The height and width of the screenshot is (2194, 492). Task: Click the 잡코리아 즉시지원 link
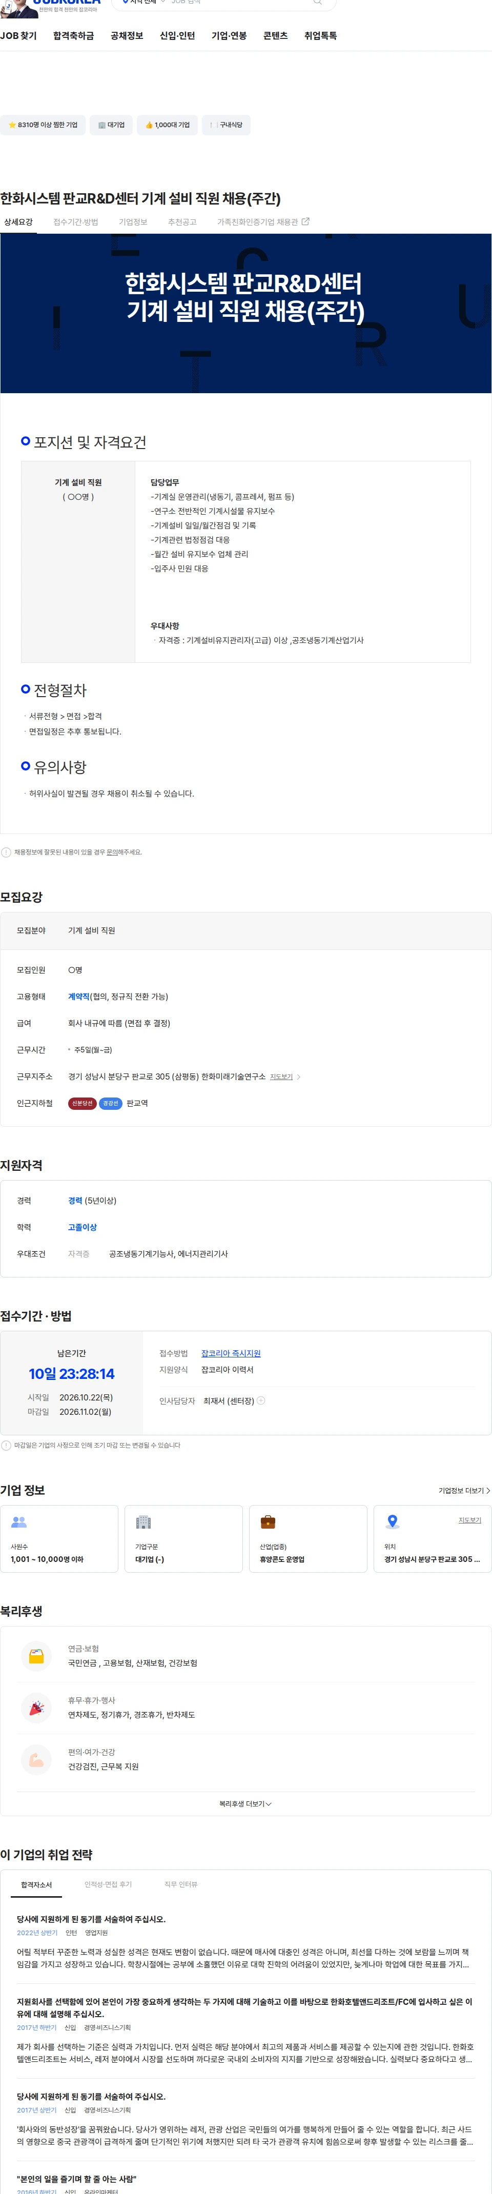[231, 1354]
